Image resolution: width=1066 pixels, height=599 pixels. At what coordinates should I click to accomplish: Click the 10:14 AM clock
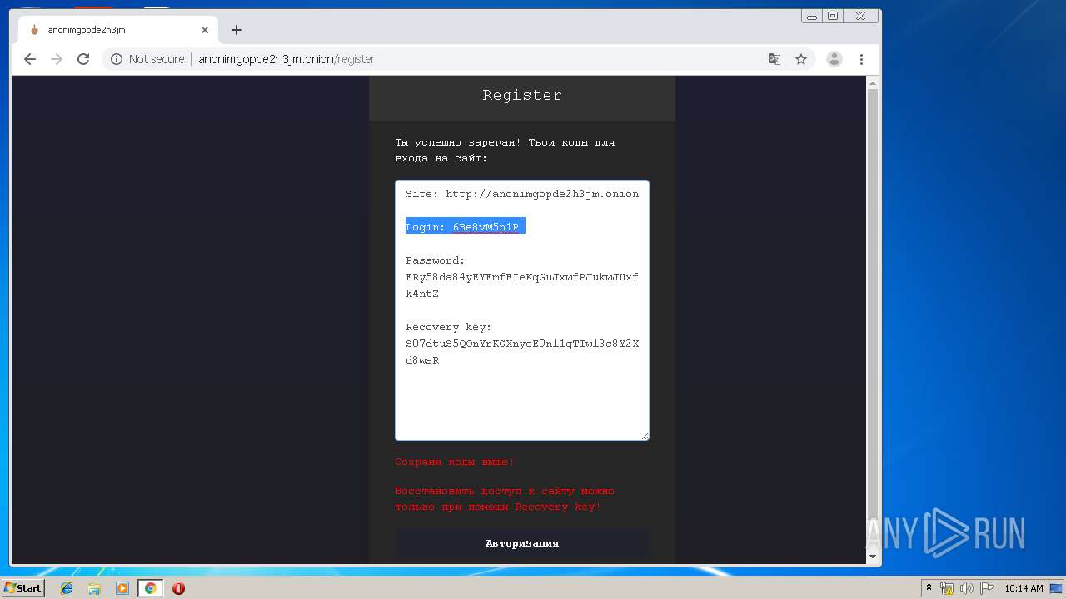pyautogui.click(x=1024, y=588)
